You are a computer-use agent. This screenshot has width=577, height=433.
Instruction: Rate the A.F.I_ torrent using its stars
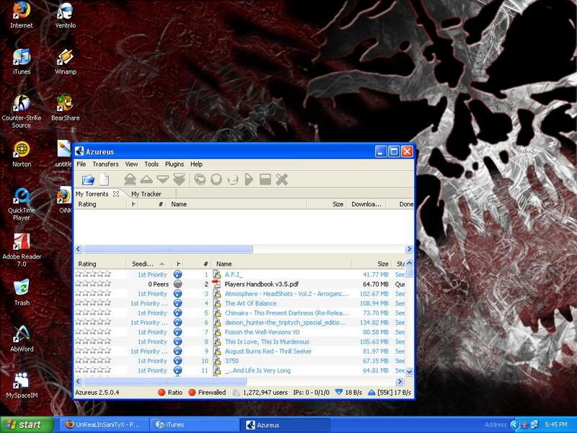[93, 274]
